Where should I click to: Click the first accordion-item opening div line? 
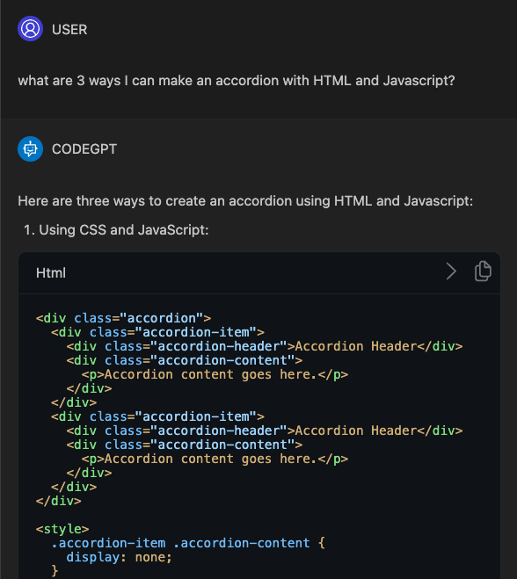coord(157,332)
